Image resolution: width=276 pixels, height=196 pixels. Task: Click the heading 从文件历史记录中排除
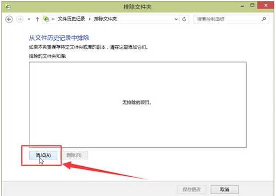59,38
